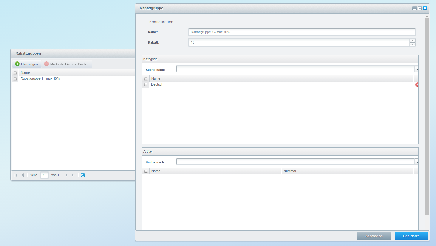This screenshot has width=436, height=246.
Task: Click scrollbar up arrow in Rabattgruppe window
Action: pyautogui.click(x=427, y=16)
